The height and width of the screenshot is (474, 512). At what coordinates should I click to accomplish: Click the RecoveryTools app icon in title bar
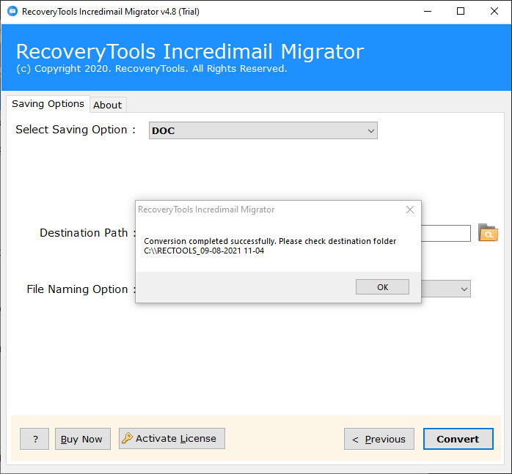[12, 11]
